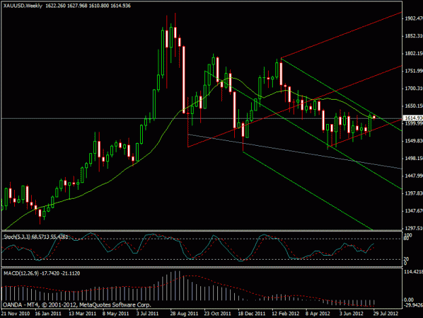
Task: Select the 68.5713 Stochastic reading
Action: [41, 237]
